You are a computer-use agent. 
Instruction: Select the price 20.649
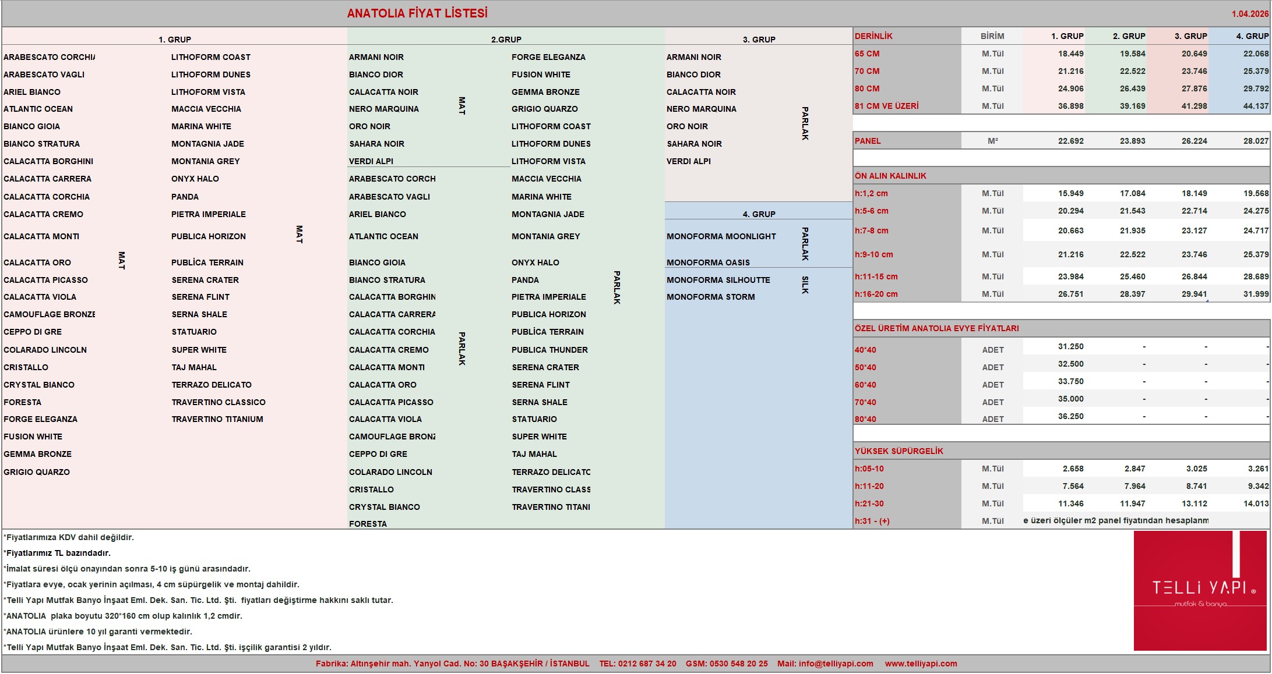coord(1195,54)
